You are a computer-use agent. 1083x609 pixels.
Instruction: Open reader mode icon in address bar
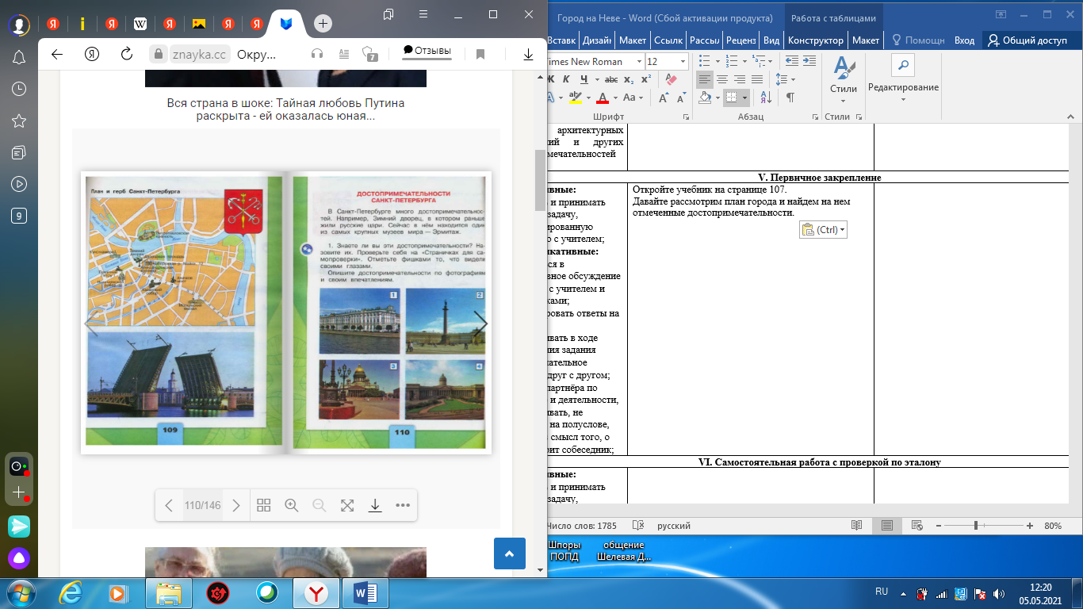[344, 54]
